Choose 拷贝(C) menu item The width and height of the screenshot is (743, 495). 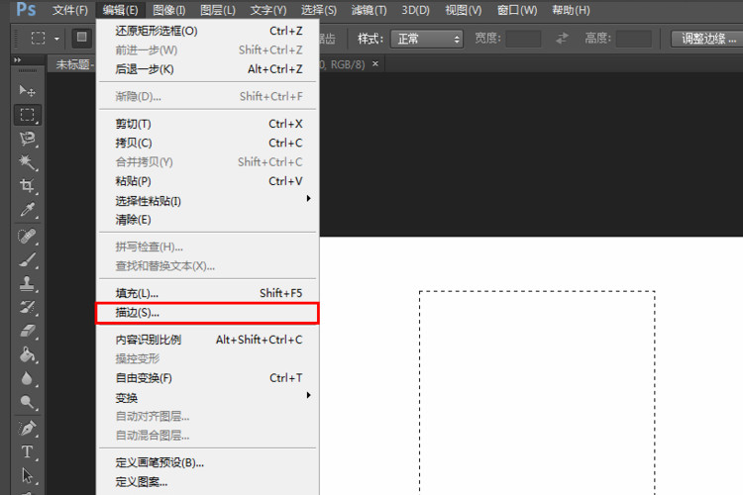208,143
